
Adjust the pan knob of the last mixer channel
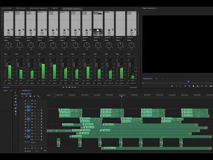pyautogui.click(x=131, y=45)
